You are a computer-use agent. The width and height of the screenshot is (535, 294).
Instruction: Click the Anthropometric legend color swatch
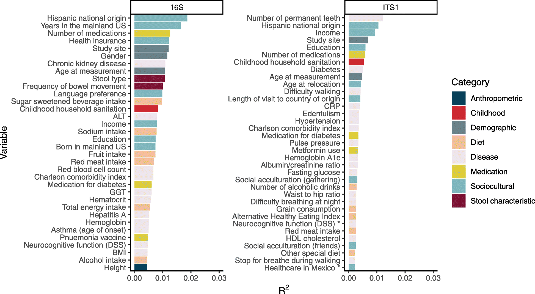point(459,98)
